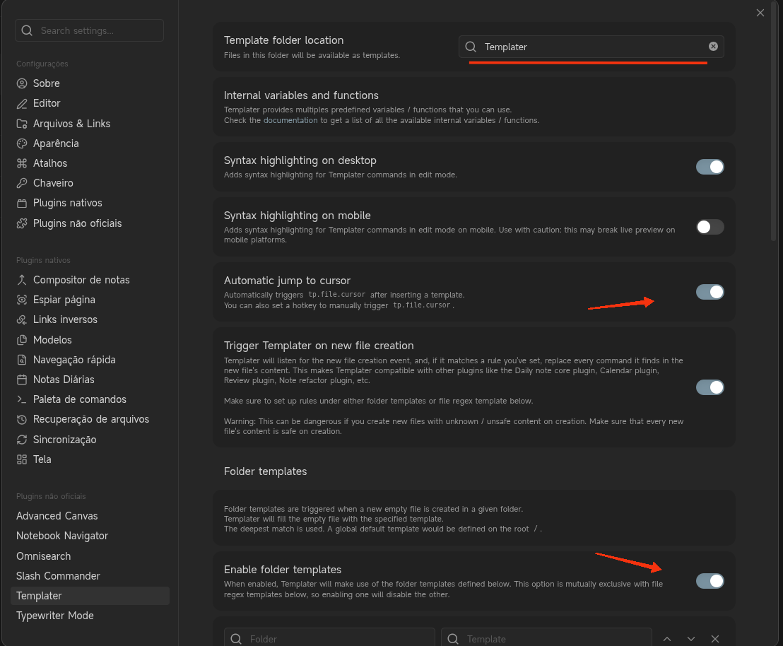Remove folder template rule with X
783x646 pixels.
[715, 639]
